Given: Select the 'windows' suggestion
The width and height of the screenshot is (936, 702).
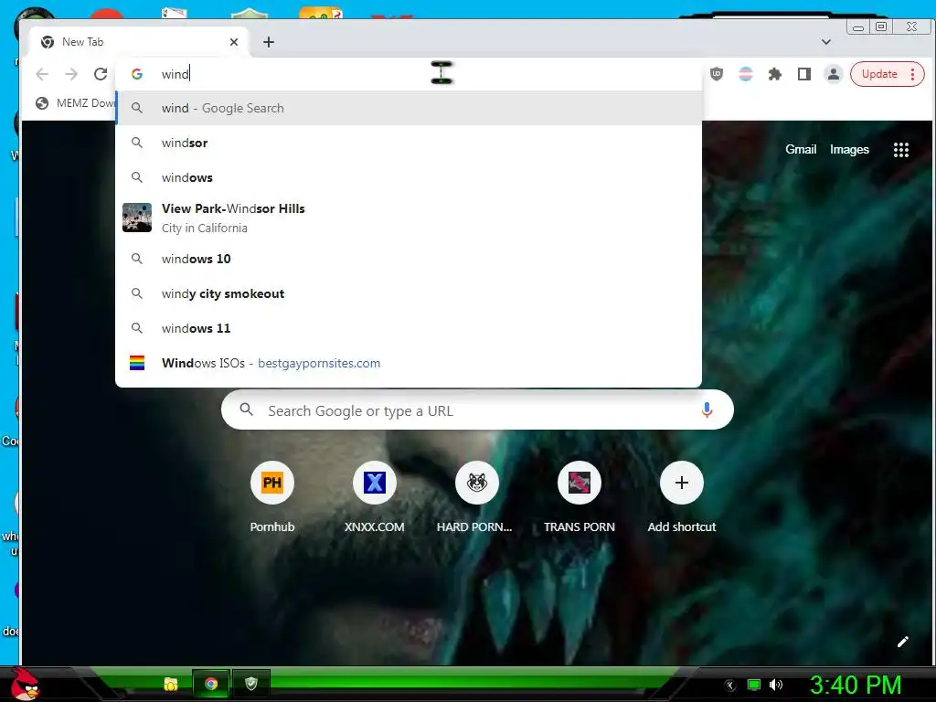Looking at the screenshot, I should [x=409, y=177].
